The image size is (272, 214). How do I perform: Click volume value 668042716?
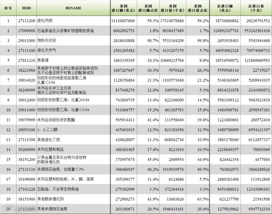pos(174,140)
